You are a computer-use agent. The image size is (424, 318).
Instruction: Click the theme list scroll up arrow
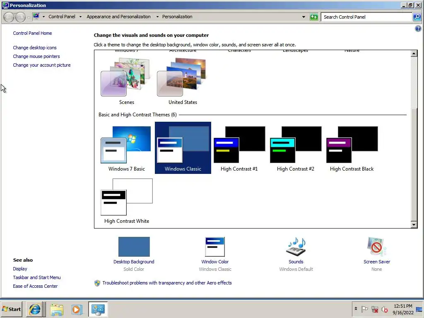click(414, 53)
